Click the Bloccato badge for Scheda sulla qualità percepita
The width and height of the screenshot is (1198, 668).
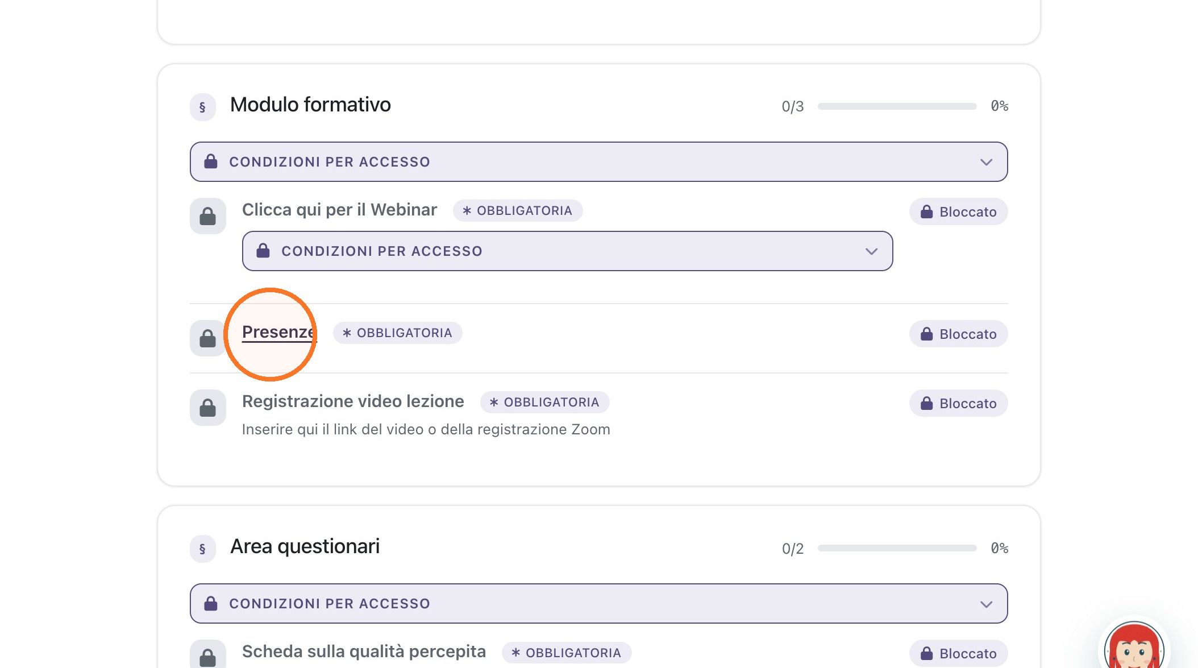958,653
